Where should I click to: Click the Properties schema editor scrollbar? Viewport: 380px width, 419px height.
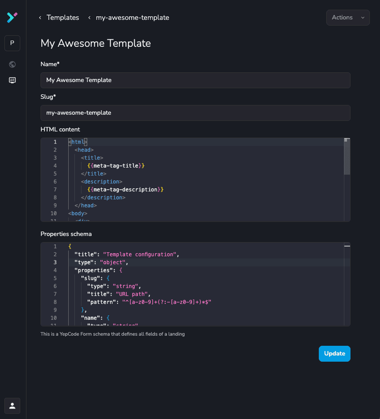pyautogui.click(x=347, y=284)
